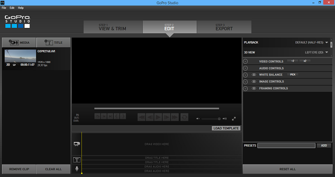Click the fast forward playback icon

(175, 117)
